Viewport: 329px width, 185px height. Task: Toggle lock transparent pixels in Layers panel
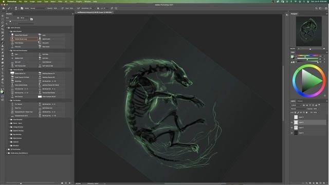296,113
